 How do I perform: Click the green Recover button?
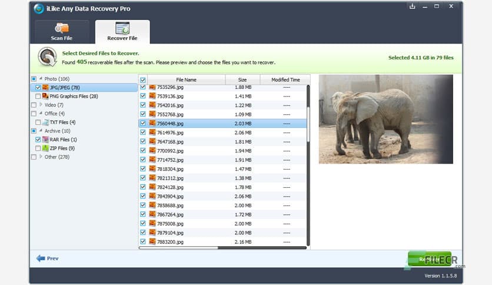(429, 259)
